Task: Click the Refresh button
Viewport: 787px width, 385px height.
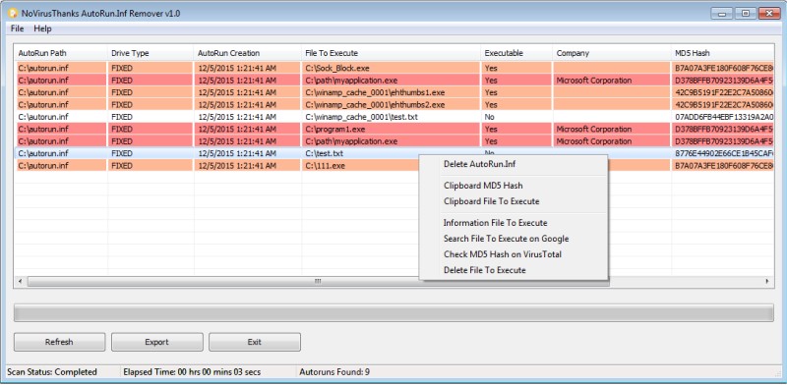Action: point(59,342)
